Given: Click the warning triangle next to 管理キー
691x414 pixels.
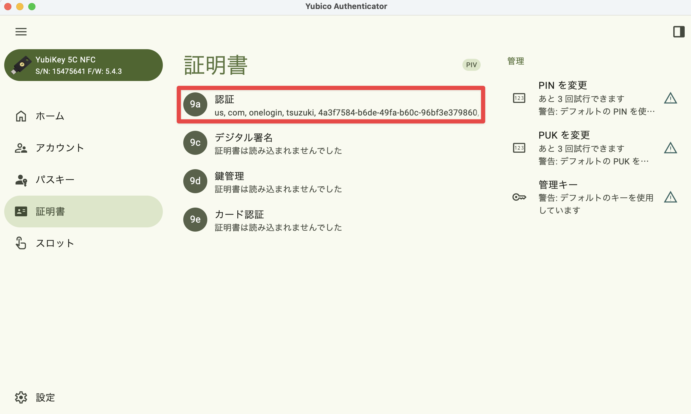Looking at the screenshot, I should 670,197.
